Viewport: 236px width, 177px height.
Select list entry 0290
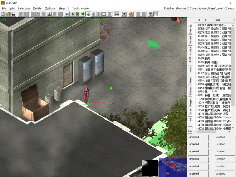pyautogui.click(x=204, y=58)
